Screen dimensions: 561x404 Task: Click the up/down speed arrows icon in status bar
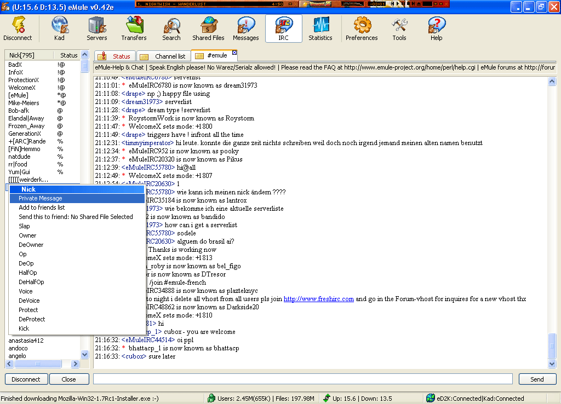[x=327, y=398]
